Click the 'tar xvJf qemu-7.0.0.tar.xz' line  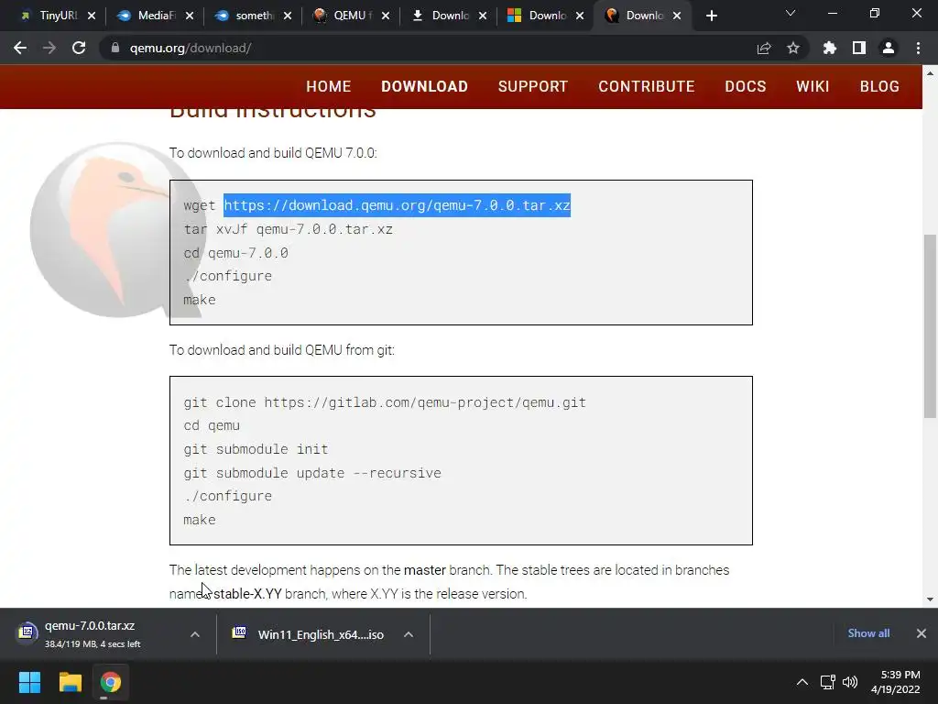pyautogui.click(x=289, y=229)
